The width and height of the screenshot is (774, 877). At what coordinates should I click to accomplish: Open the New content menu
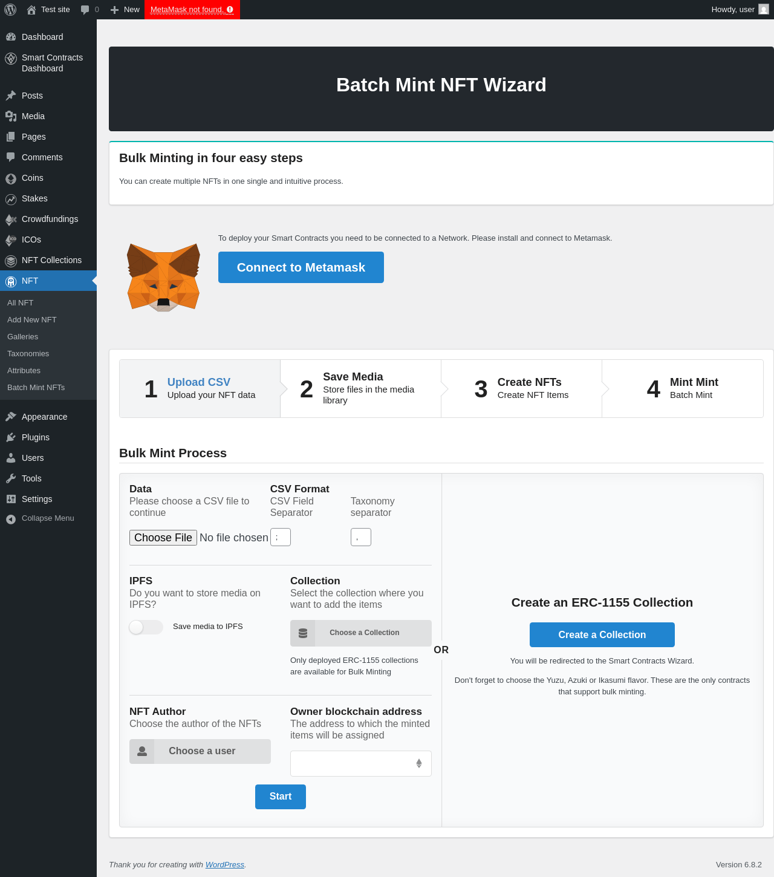125,10
